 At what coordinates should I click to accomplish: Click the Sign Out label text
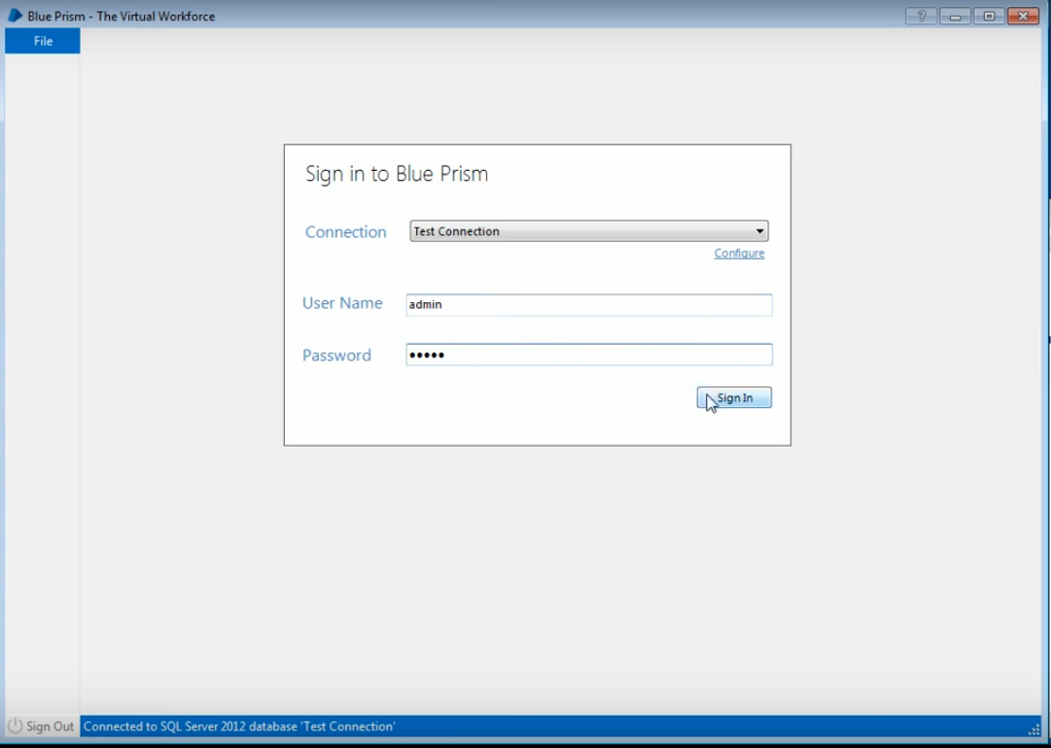[x=51, y=727]
